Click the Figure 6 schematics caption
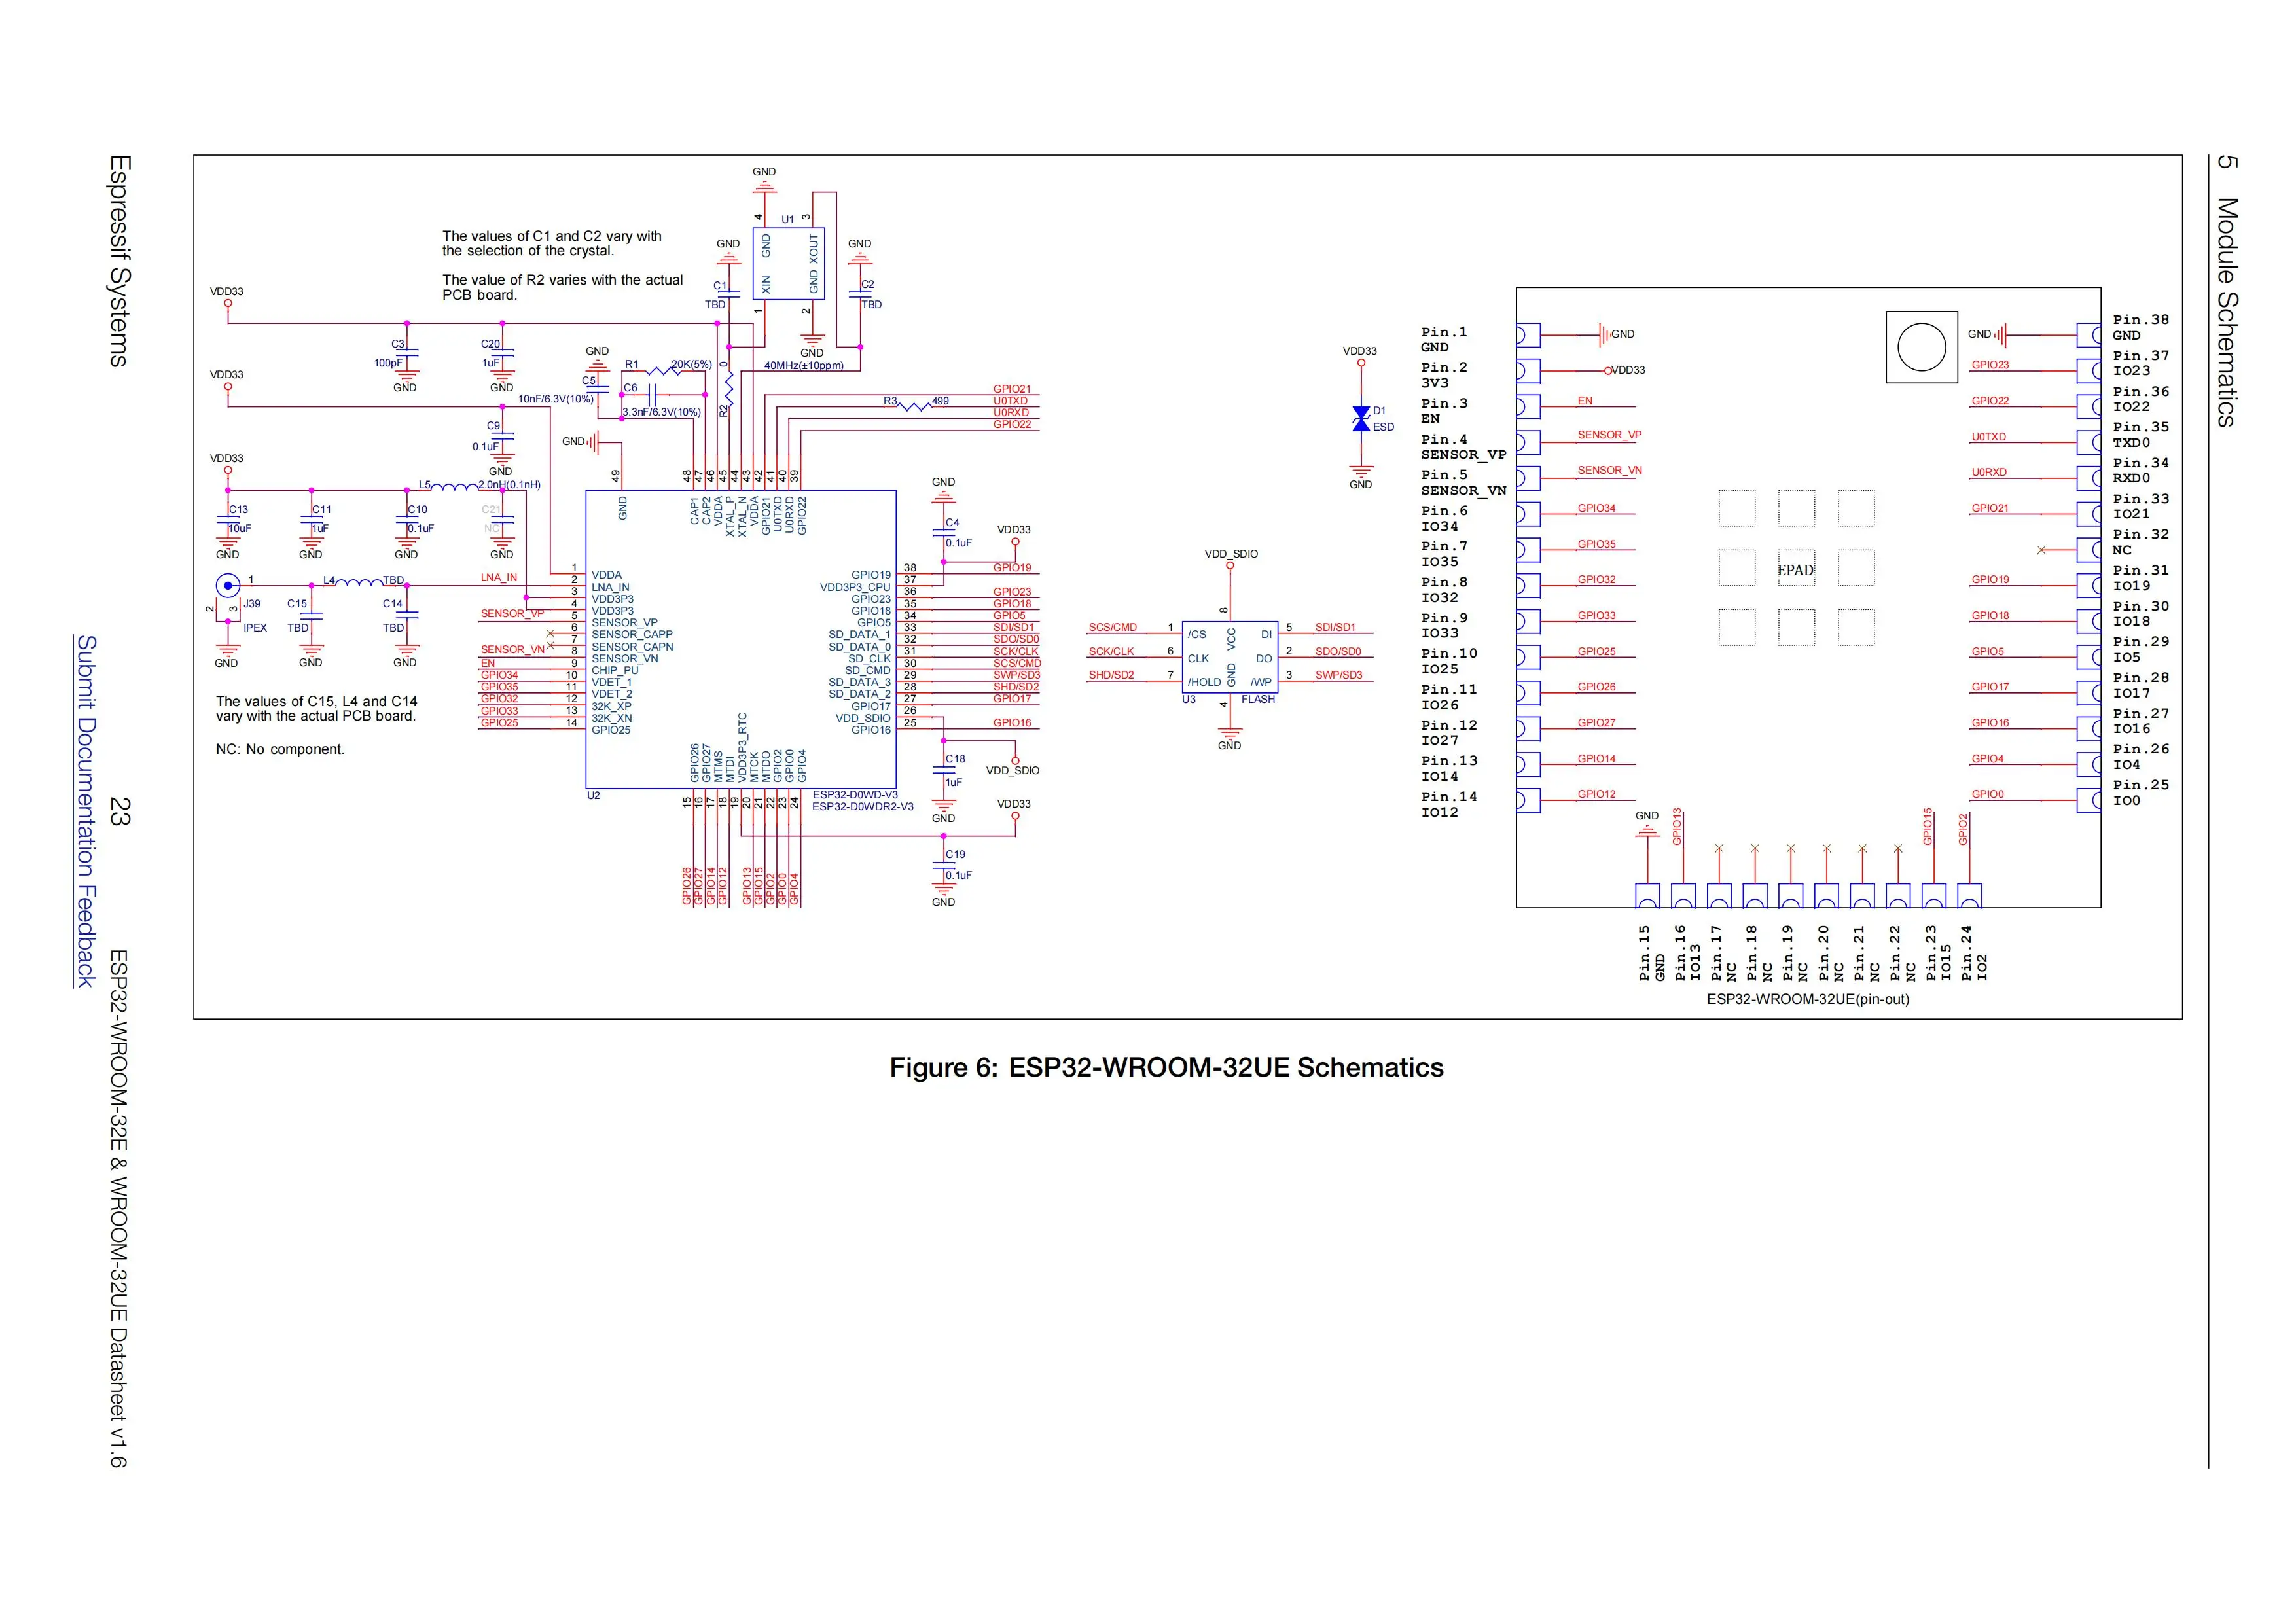Image resolution: width=2296 pixels, height=1623 pixels. pos(1166,1068)
